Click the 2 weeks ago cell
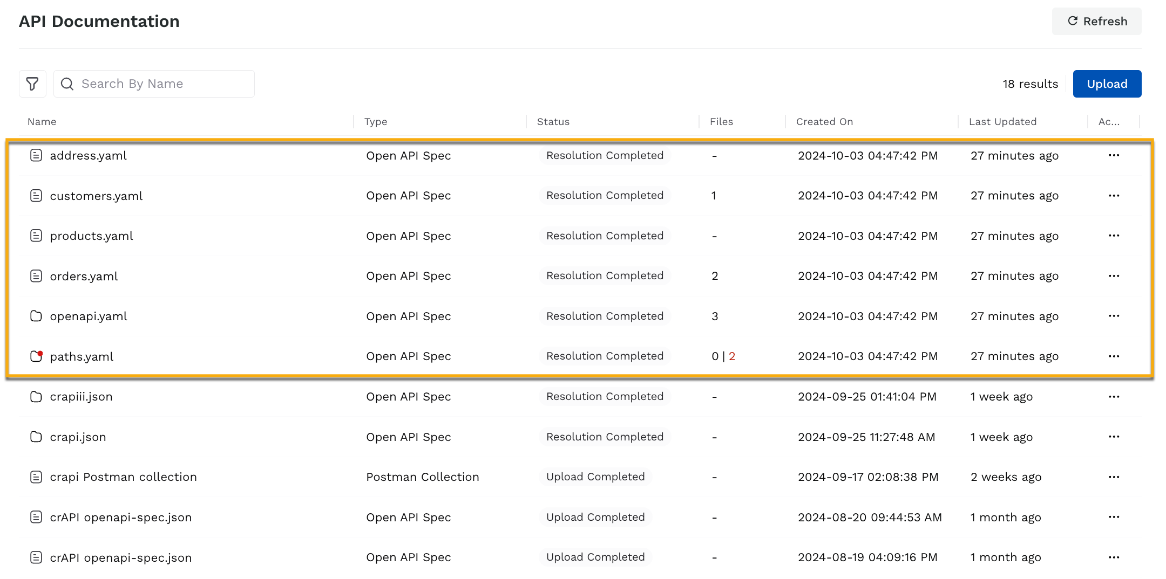 click(1006, 477)
